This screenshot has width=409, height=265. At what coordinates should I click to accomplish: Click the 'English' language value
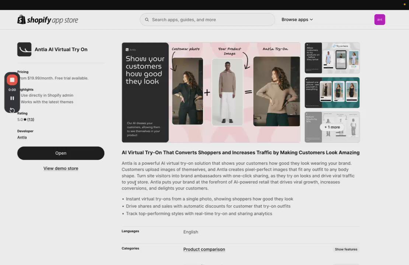(190, 232)
